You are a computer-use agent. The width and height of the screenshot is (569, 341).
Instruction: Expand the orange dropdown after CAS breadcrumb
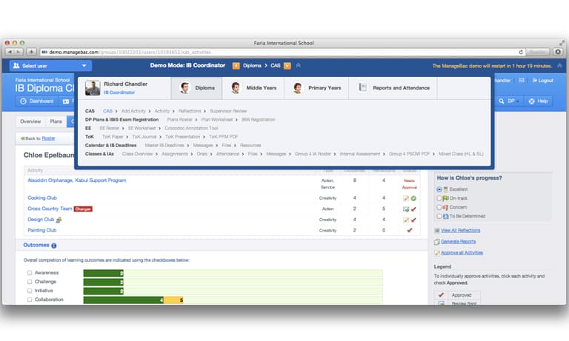287,66
